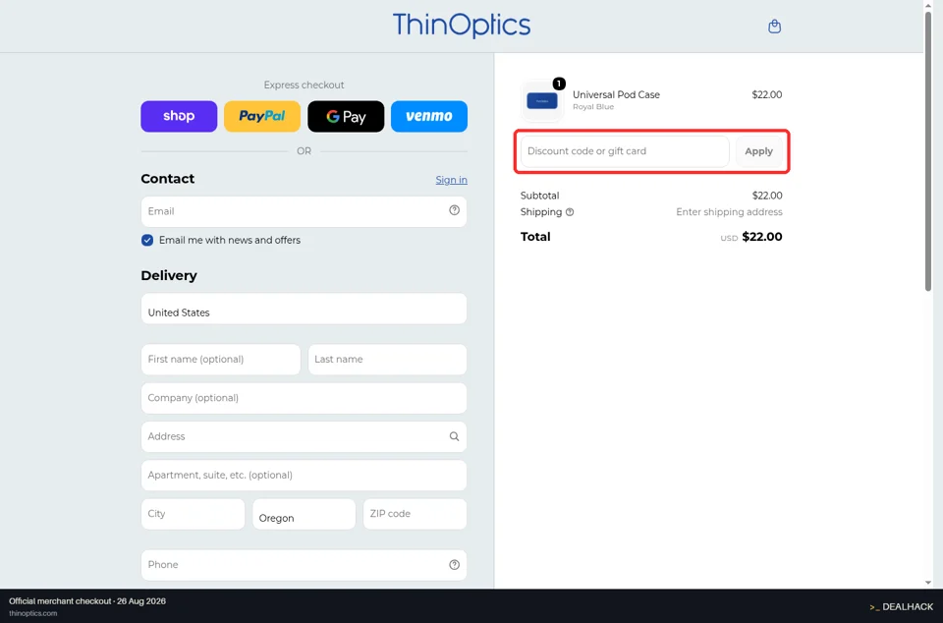Screen dimensions: 943x623
Task: Focus the Apartment, suite, etc. field
Action: pos(304,475)
